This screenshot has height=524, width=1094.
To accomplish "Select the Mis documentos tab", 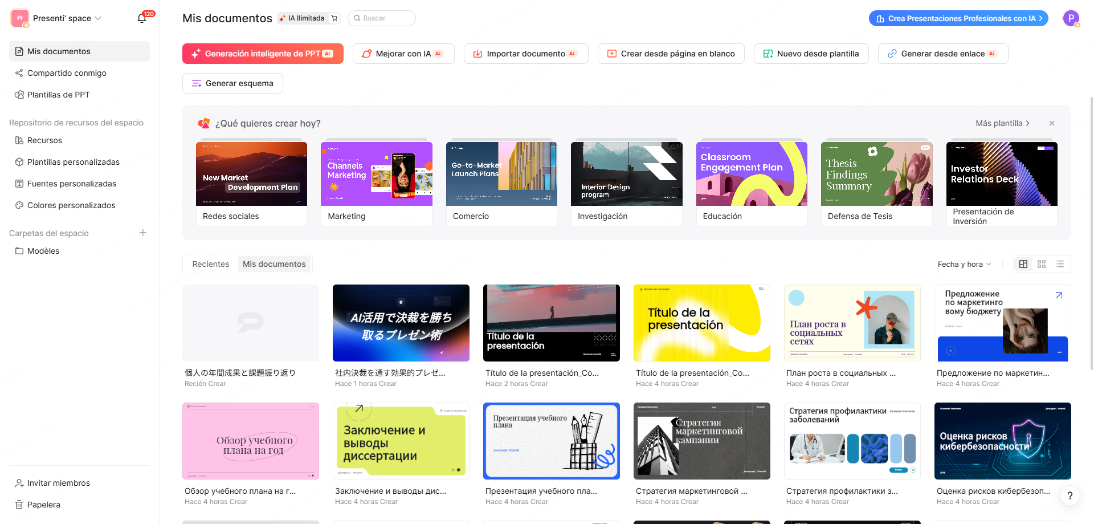I will point(274,264).
